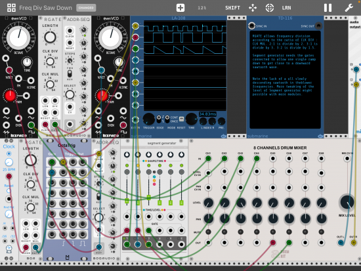
Task: Click the second EvenVCO red PWM knob
Action: (x=102, y=96)
